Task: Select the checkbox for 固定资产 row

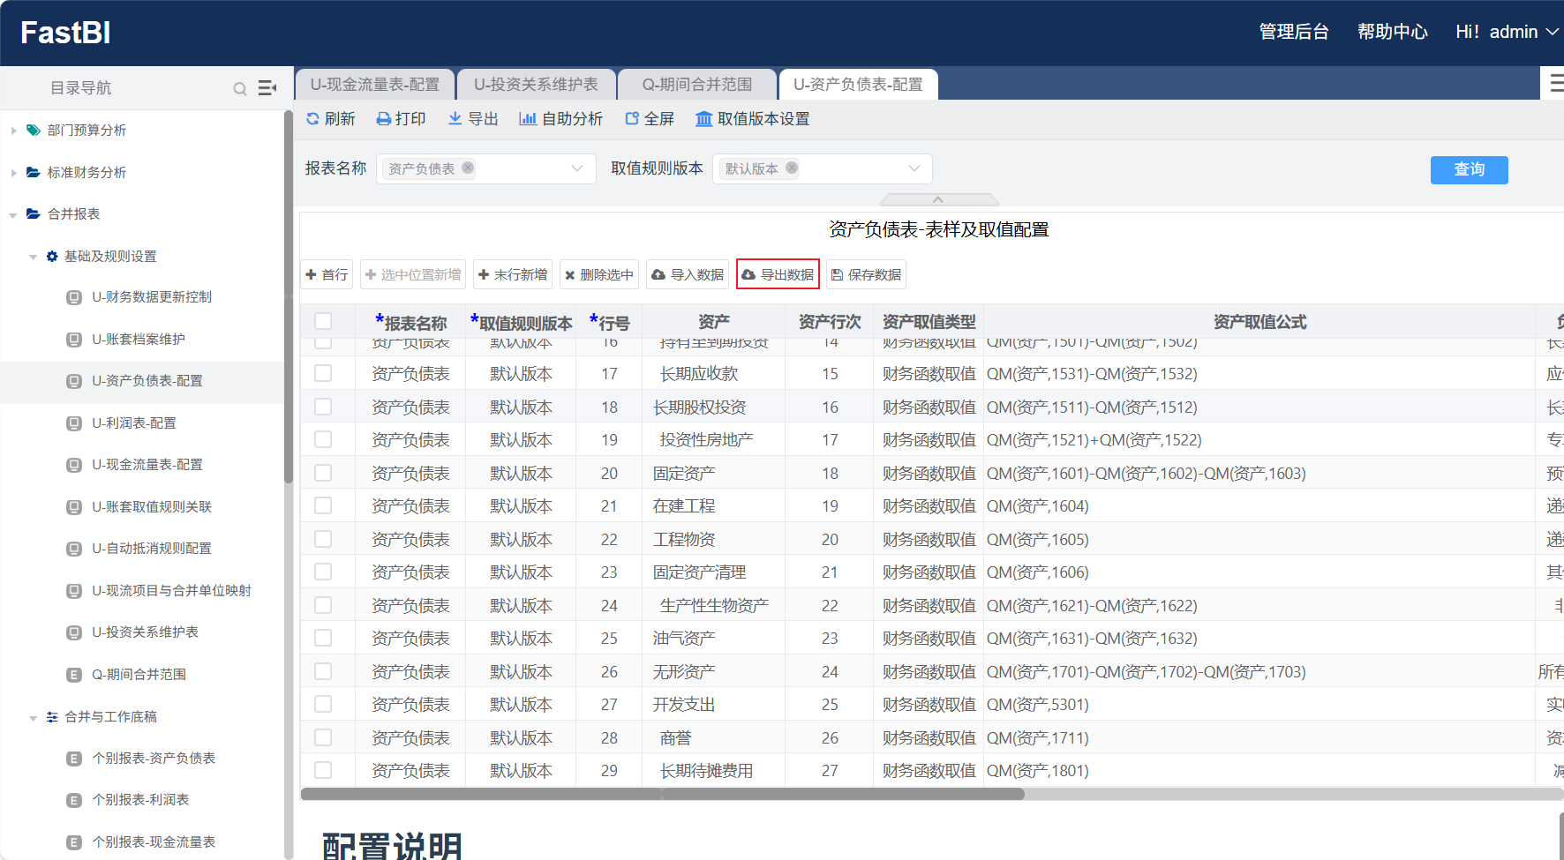Action: 323,474
